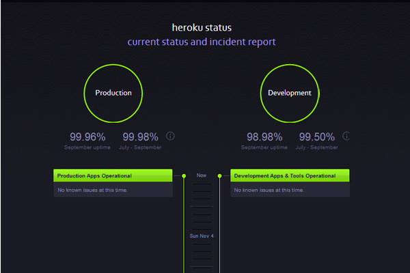Click the heroku status title
This screenshot has height=273, width=410.
202,28
